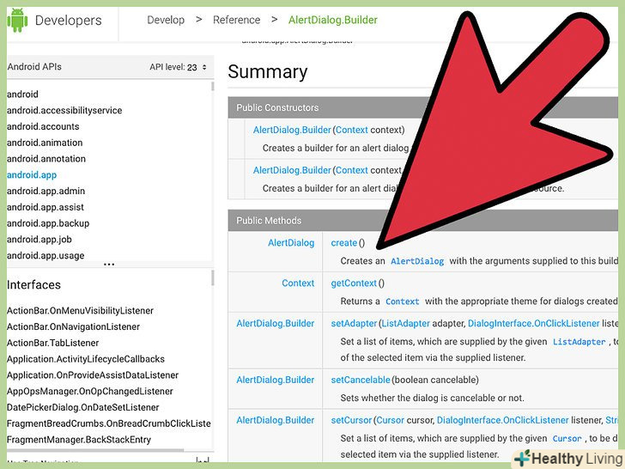Click first AlertDialog.Builder constructor link
This screenshot has width=625, height=469.
(292, 130)
